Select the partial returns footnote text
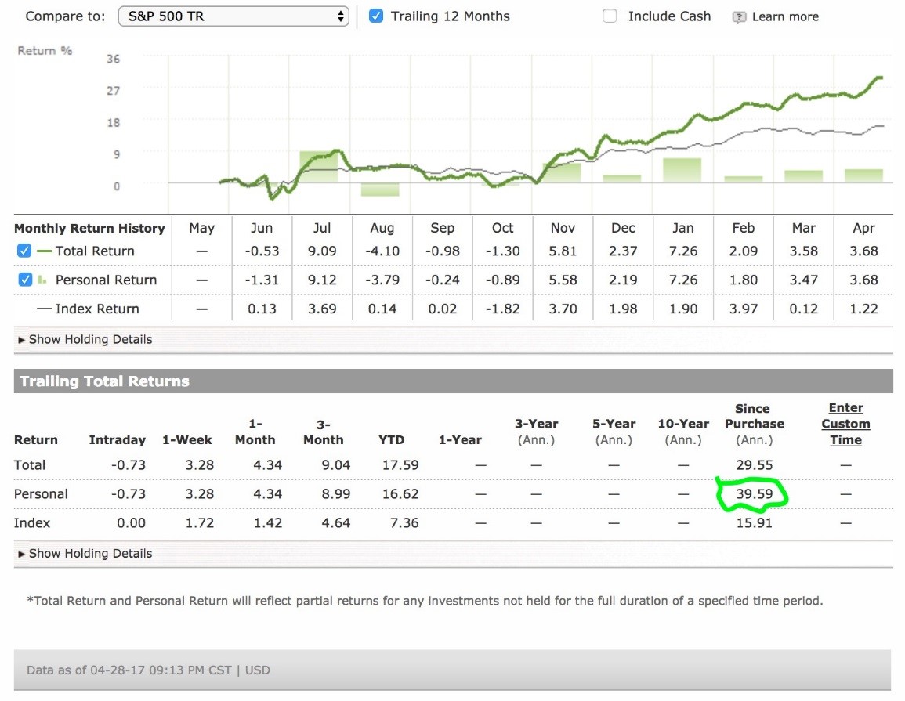This screenshot has height=701, width=905. 425,601
